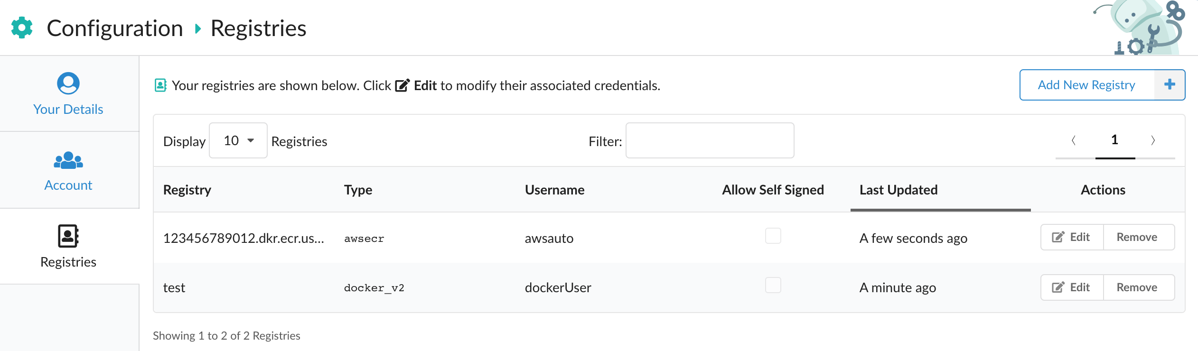Select page 1 in pagination
The width and height of the screenshot is (1198, 351).
click(x=1114, y=140)
